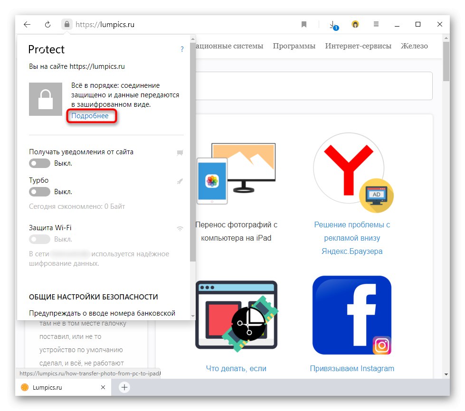The image size is (465, 411).
Task: Bookmark this page with the bookmark icon
Action: pyautogui.click(x=304, y=24)
